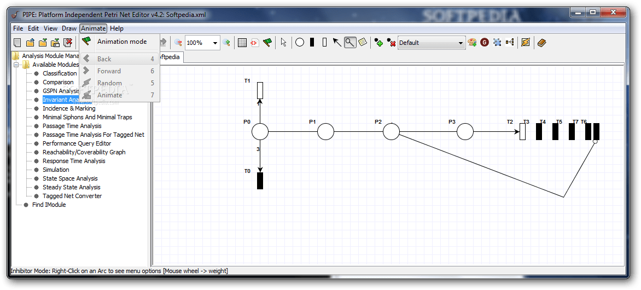Select State Space Analysis module

[71, 178]
